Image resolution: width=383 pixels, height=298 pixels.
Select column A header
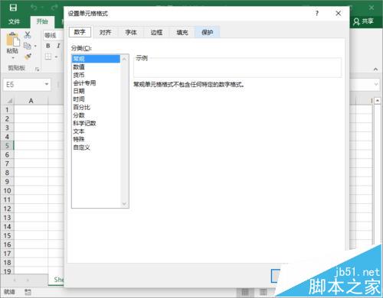click(31, 101)
